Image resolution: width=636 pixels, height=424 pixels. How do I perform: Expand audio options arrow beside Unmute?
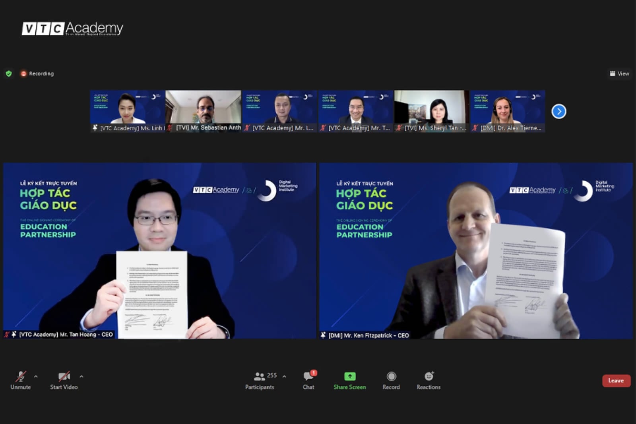click(36, 376)
